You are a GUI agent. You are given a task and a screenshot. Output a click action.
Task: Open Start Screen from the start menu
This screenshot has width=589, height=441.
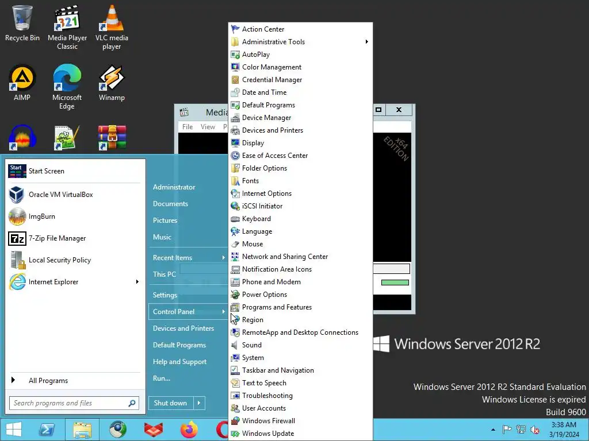point(74,171)
